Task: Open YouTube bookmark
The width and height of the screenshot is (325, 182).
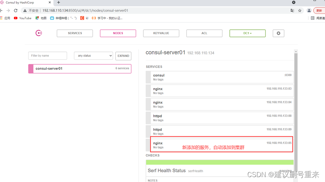Action: point(23,18)
